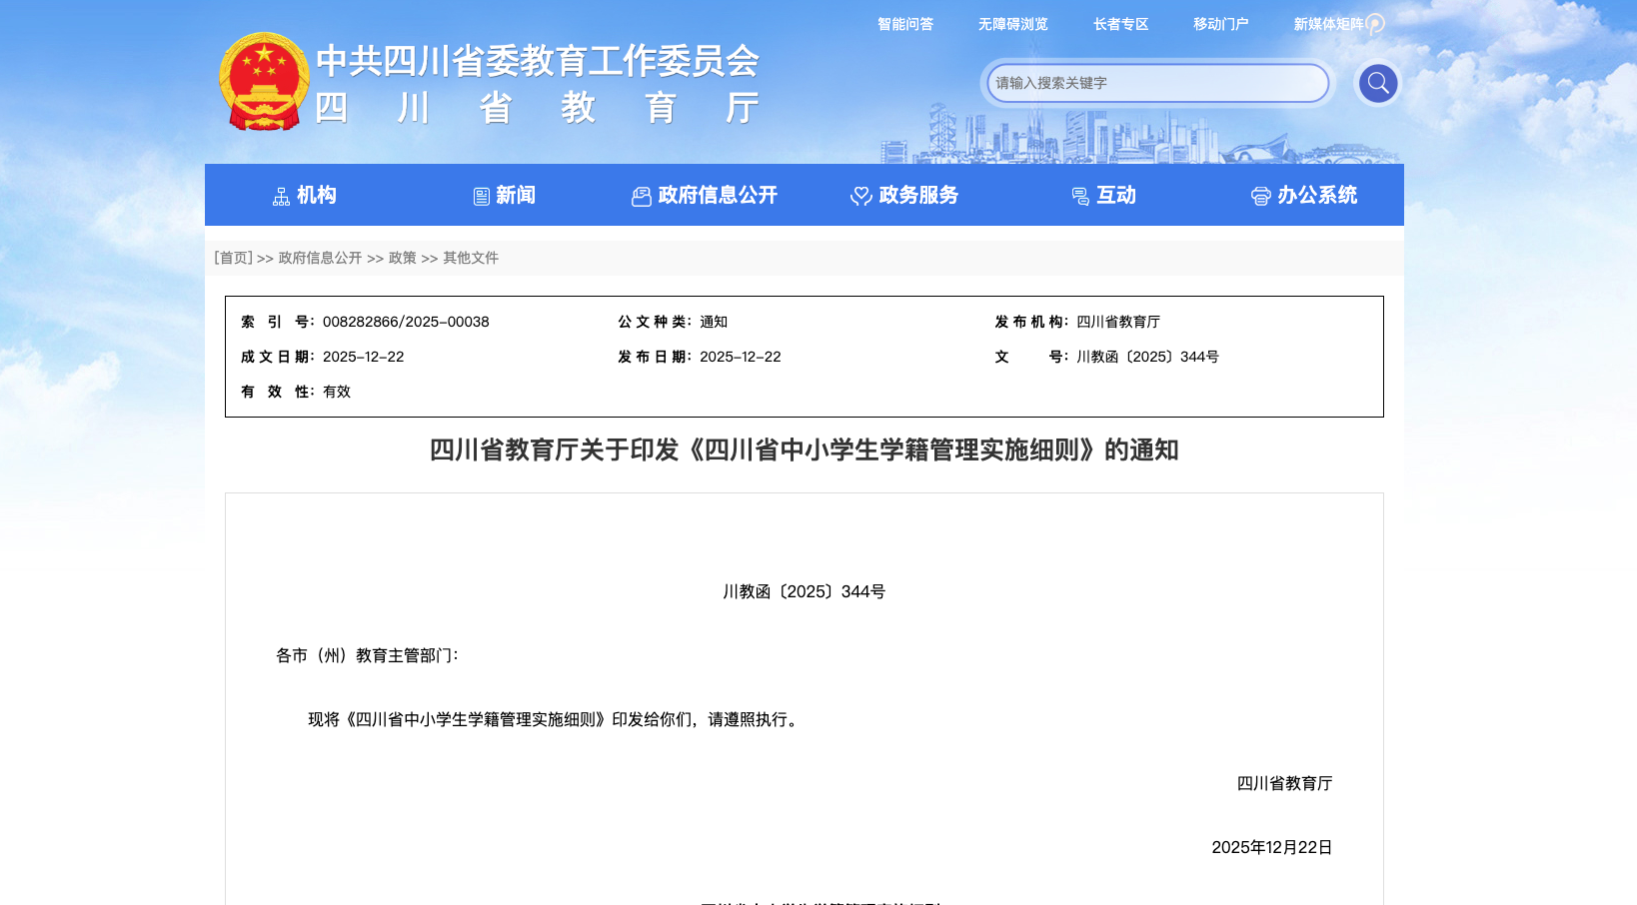Select the 机构 organization icon in navigation
This screenshot has height=905, width=1637.
[283, 195]
